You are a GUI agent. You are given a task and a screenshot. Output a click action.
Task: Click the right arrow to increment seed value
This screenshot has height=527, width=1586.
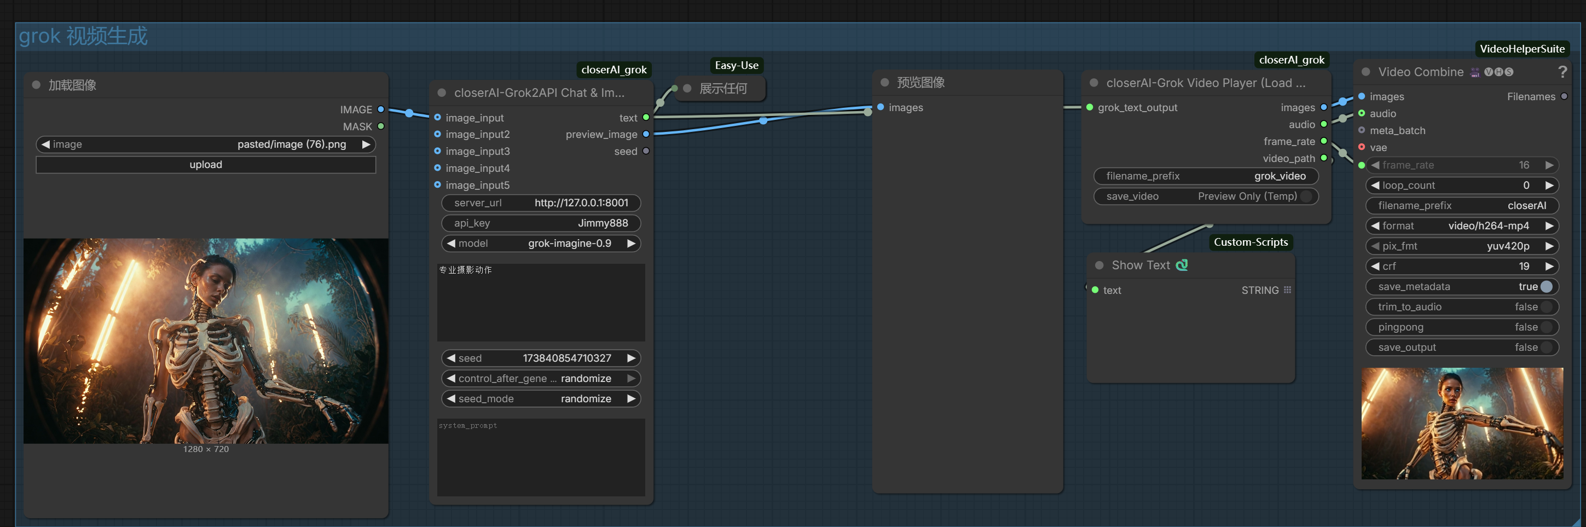point(631,358)
